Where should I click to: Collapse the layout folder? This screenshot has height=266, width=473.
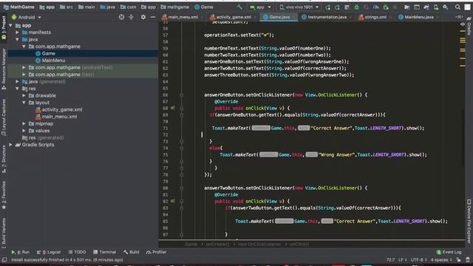tap(24, 103)
